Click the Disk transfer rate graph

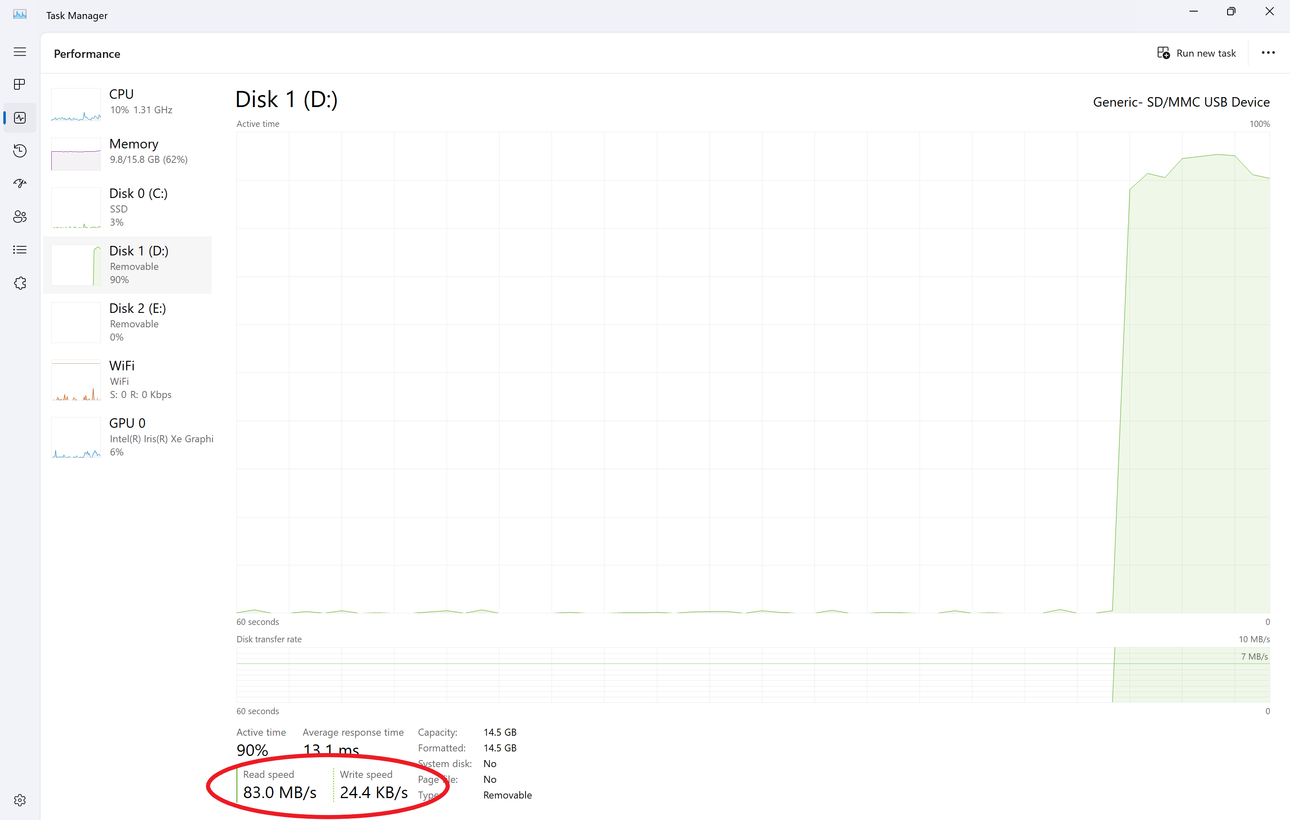point(753,675)
